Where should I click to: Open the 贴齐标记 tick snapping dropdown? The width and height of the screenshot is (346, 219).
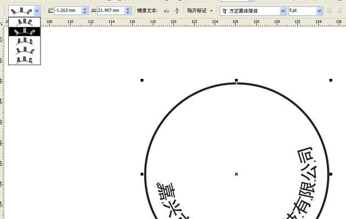(200, 10)
